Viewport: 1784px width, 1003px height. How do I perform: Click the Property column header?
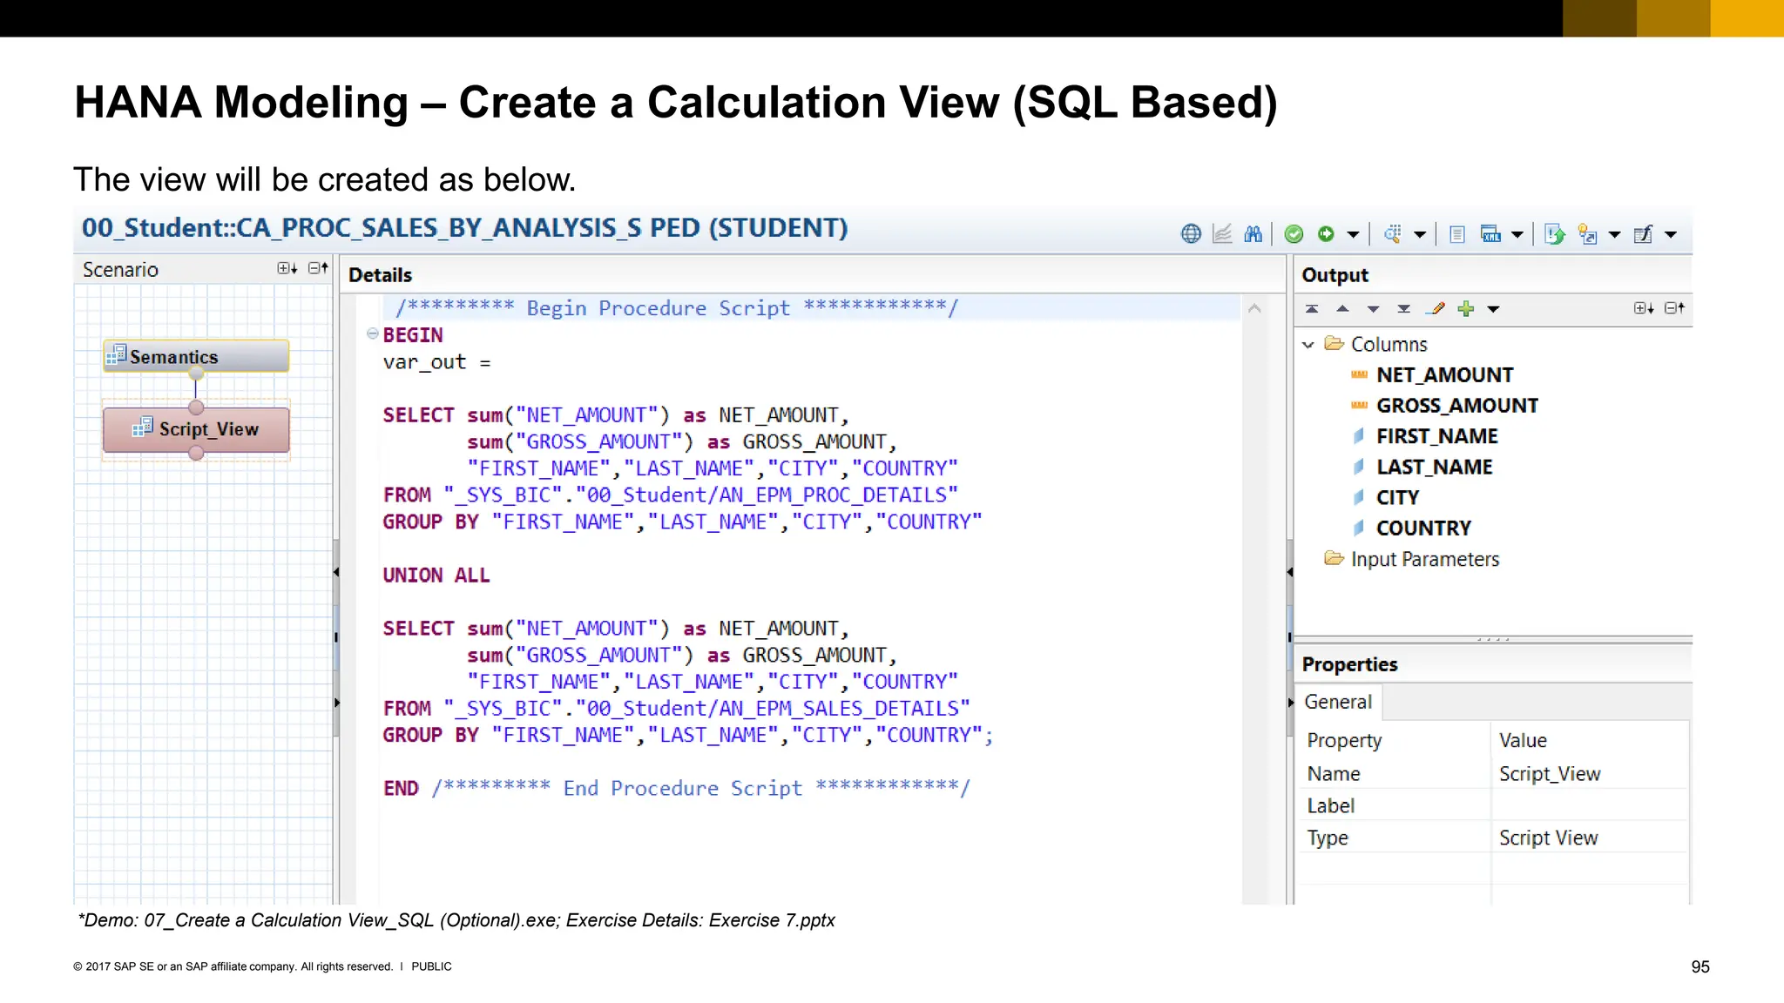click(x=1344, y=741)
